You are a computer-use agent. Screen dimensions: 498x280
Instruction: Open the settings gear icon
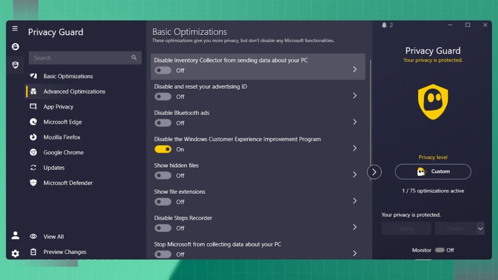pyautogui.click(x=15, y=253)
